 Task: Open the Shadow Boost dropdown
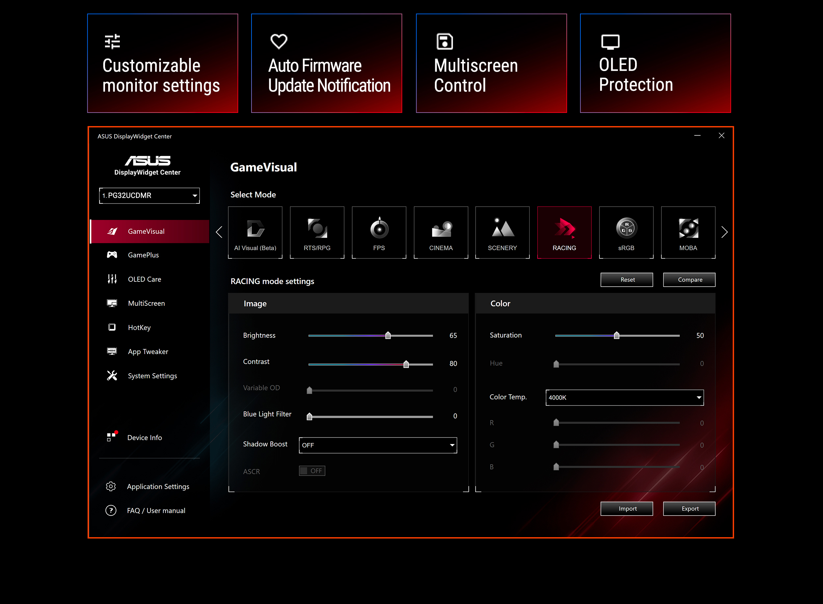[378, 445]
